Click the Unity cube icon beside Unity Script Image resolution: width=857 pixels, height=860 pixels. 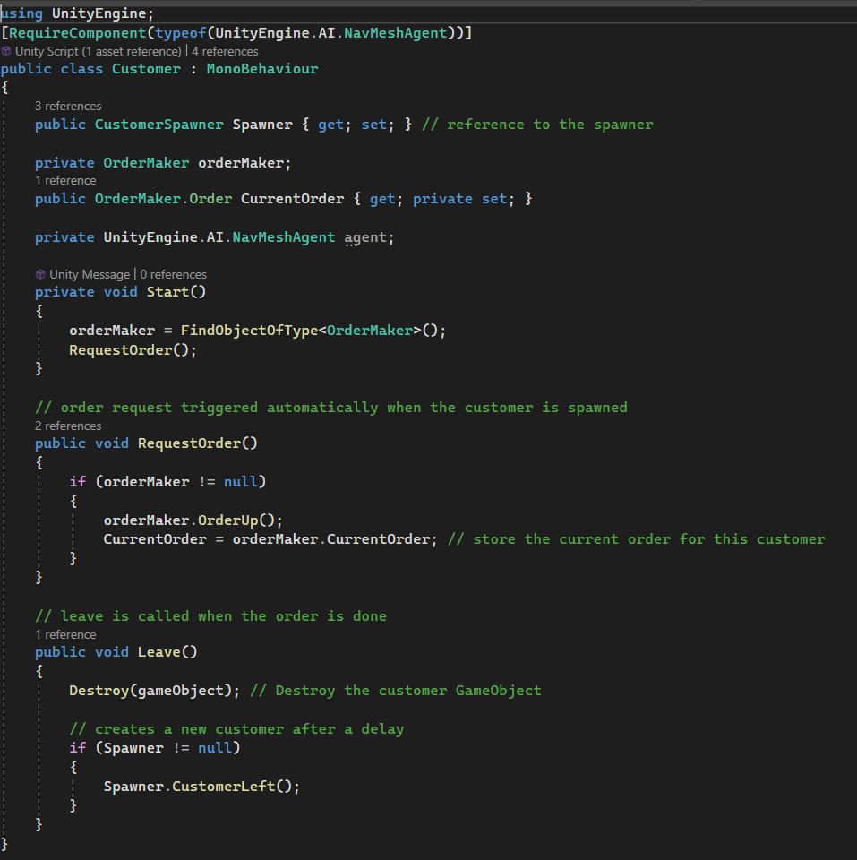click(x=6, y=51)
